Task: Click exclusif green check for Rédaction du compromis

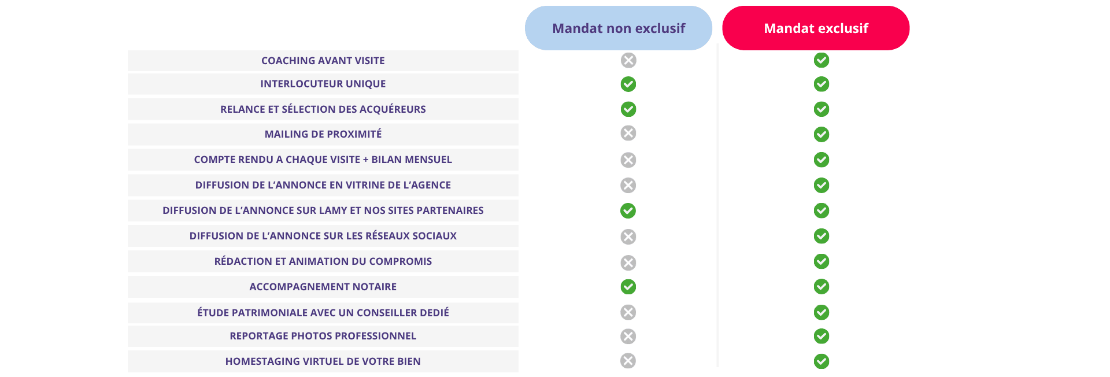Action: coord(822,261)
